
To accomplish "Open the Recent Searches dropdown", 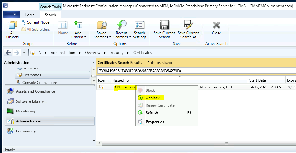I will tap(122, 30).
